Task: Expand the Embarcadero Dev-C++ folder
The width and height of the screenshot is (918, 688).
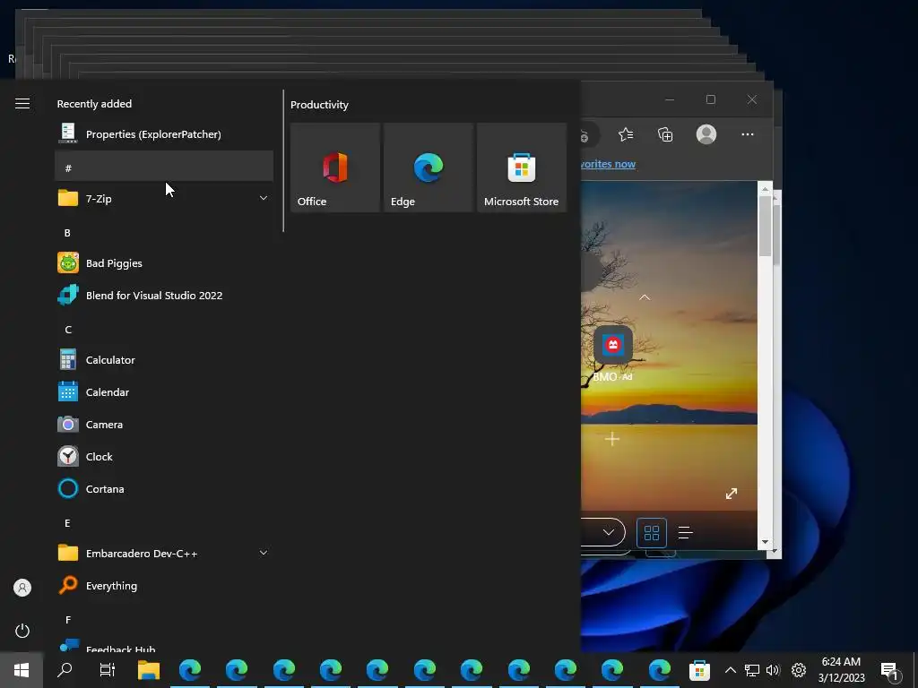Action: pos(164,553)
